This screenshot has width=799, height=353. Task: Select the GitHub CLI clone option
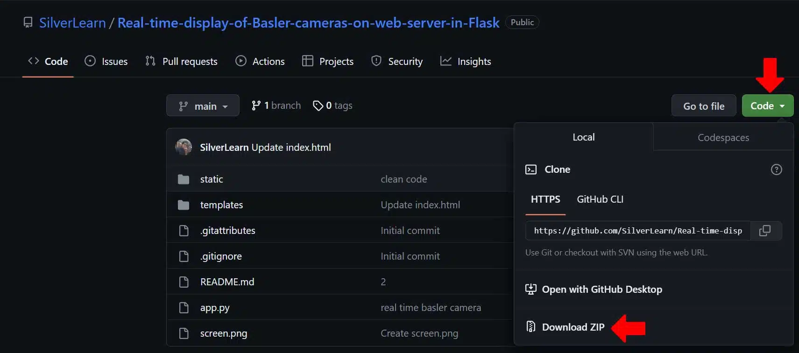[x=600, y=199]
